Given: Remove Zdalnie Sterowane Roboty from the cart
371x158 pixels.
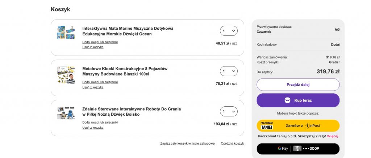Looking at the screenshot, I should pos(93,128).
